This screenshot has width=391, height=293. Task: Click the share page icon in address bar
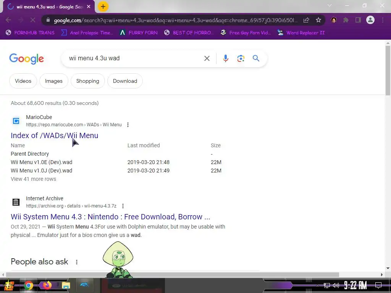pos(306,20)
